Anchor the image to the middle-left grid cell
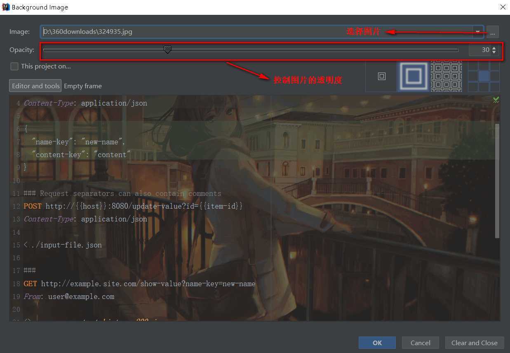Image resolution: width=510 pixels, height=353 pixels. (473, 76)
